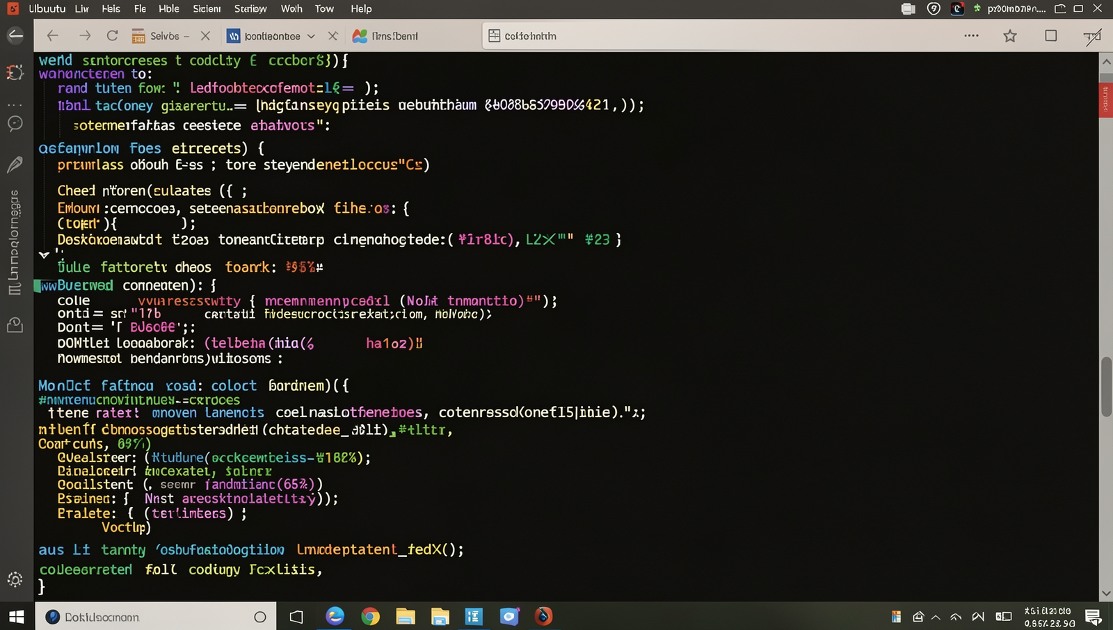Click the Cortana circle in the search box

(260, 617)
